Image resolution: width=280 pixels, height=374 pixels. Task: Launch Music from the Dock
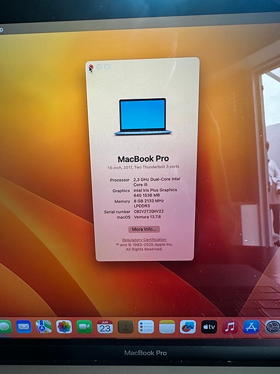[x=230, y=327]
